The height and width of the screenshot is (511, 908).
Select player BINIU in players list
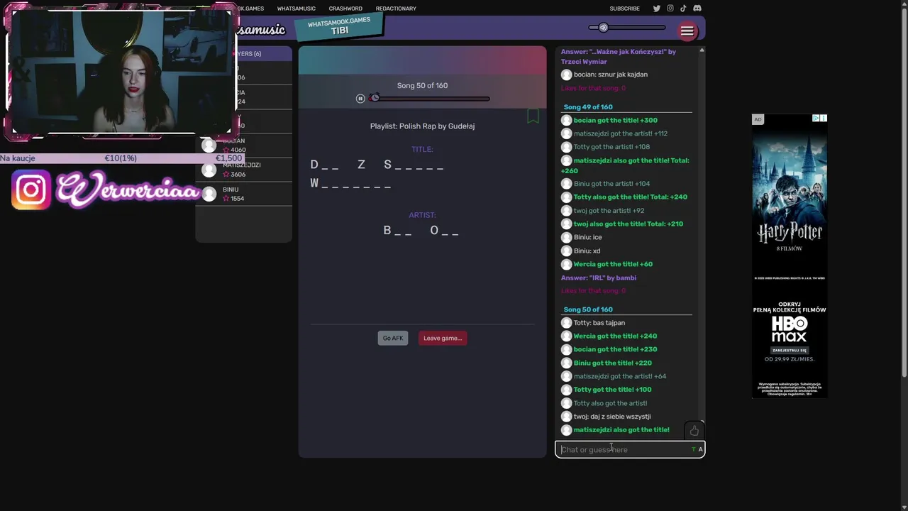[x=244, y=194]
